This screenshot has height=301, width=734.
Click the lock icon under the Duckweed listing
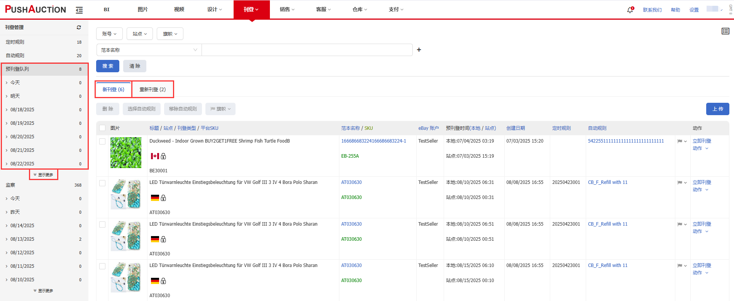[163, 156]
